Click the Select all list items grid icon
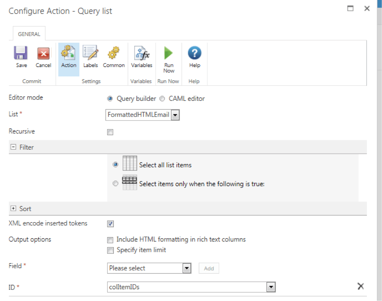 click(130, 163)
